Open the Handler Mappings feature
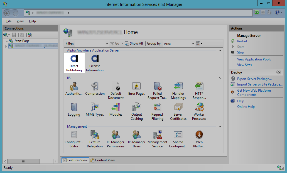287x173 pixels. 178,91
